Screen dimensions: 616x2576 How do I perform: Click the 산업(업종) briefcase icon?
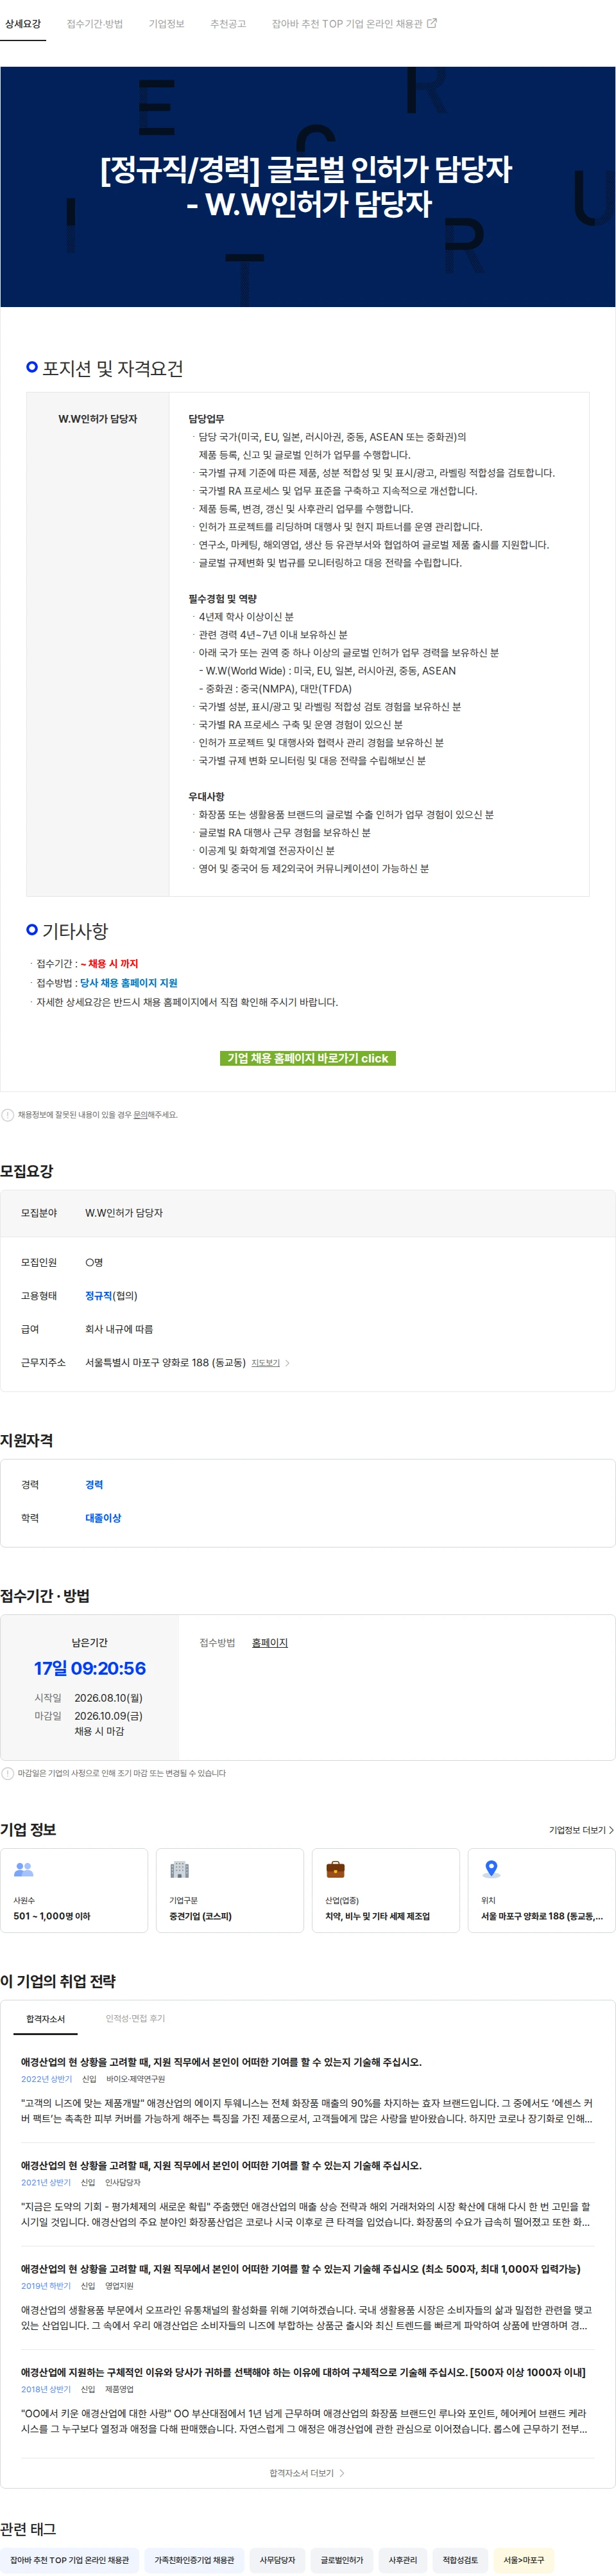(336, 1869)
